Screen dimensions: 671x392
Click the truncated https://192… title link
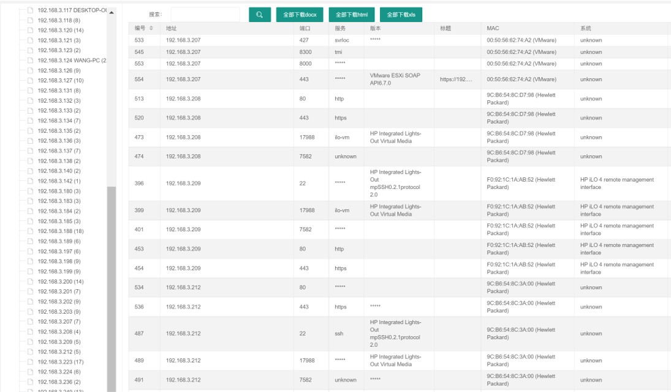coord(456,80)
